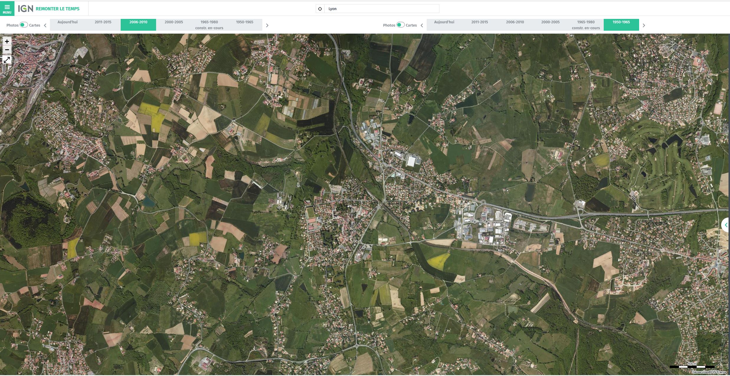Viewport: 730px width, 376px height.
Task: Open side panel with right-edge chevron
Action: click(x=726, y=225)
